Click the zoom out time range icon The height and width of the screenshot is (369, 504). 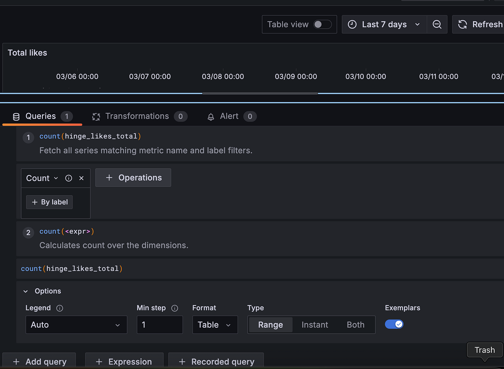click(437, 24)
